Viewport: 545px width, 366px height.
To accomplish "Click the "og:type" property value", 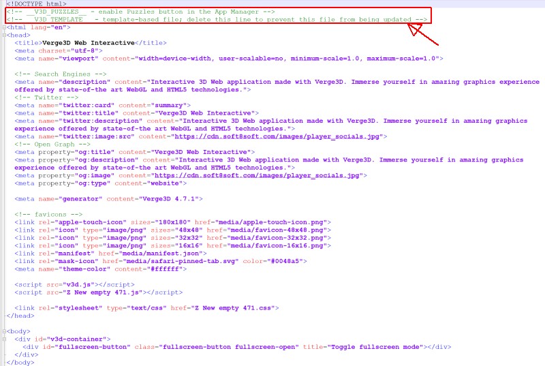I will 93,183.
